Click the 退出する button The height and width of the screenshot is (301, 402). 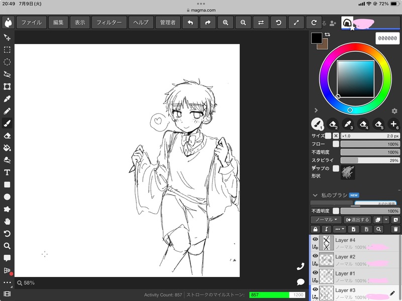coord(357,220)
